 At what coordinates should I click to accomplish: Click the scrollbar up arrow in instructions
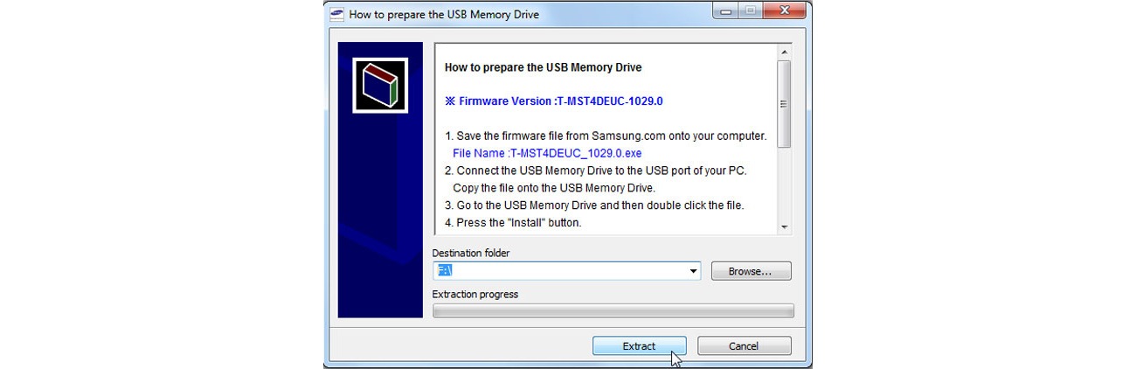(x=784, y=52)
